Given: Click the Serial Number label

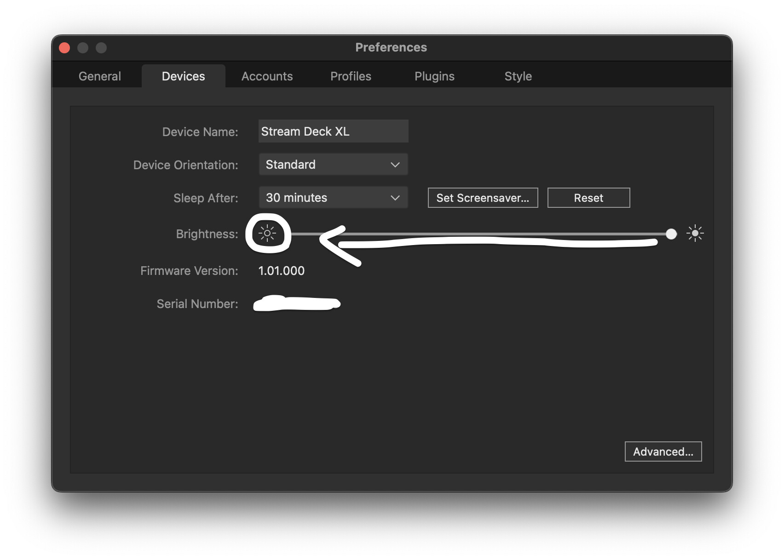Looking at the screenshot, I should [197, 304].
